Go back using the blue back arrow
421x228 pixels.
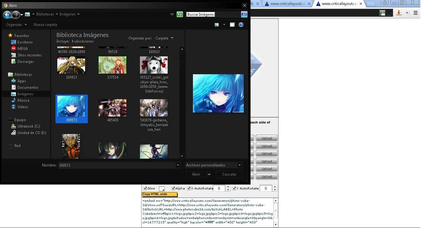pyautogui.click(x=7, y=14)
